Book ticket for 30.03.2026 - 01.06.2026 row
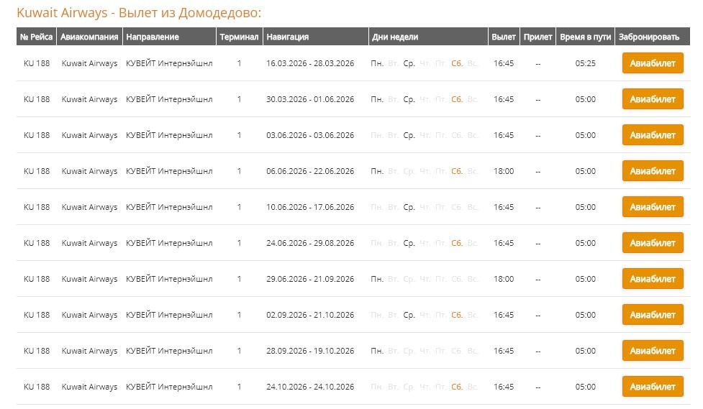 [x=653, y=99]
